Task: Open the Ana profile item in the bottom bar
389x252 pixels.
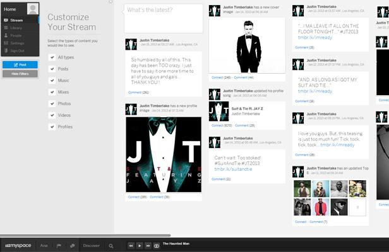Action: [x=44, y=246]
